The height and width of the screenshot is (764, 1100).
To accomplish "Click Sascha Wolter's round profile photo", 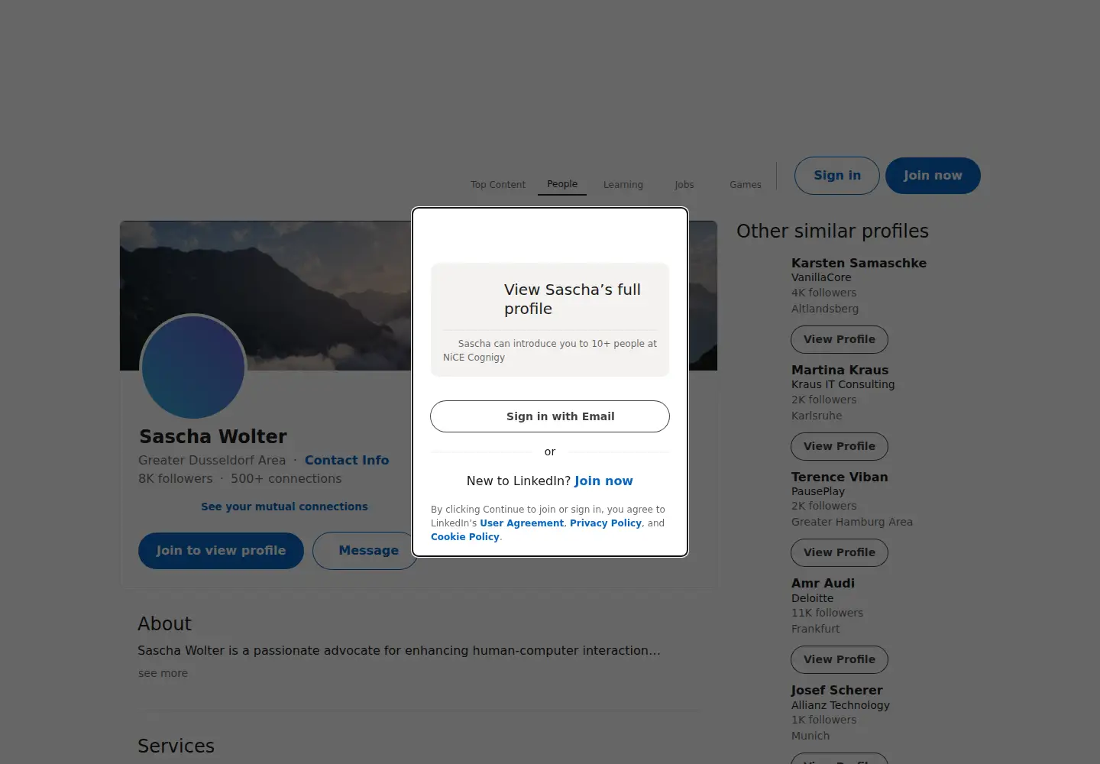I will pyautogui.click(x=193, y=367).
